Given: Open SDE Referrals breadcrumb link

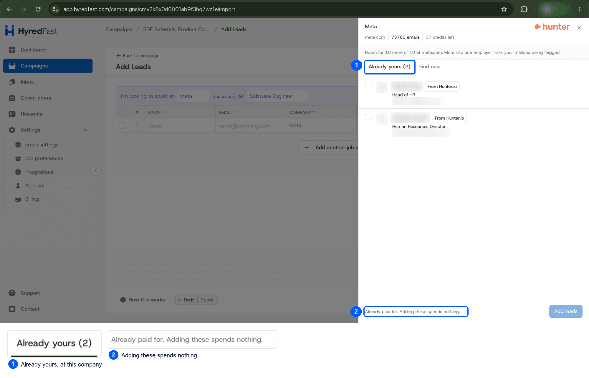Looking at the screenshot, I should (175, 29).
